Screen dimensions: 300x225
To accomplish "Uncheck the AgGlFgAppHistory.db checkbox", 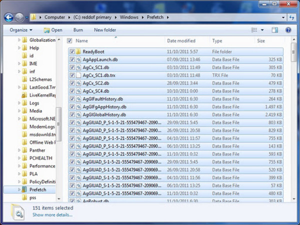I will pyautogui.click(x=72, y=107).
